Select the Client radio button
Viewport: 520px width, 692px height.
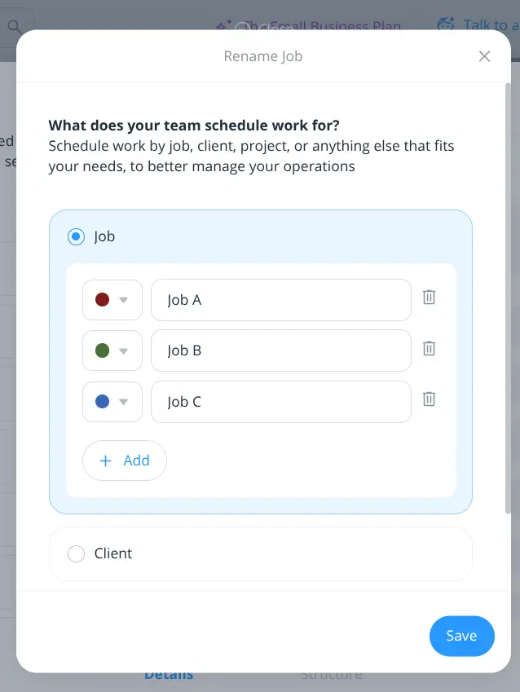[x=76, y=553]
